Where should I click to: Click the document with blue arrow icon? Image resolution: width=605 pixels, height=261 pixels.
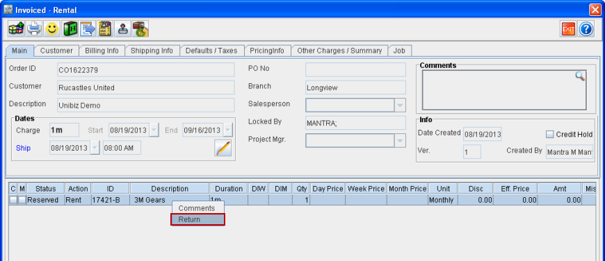88,29
